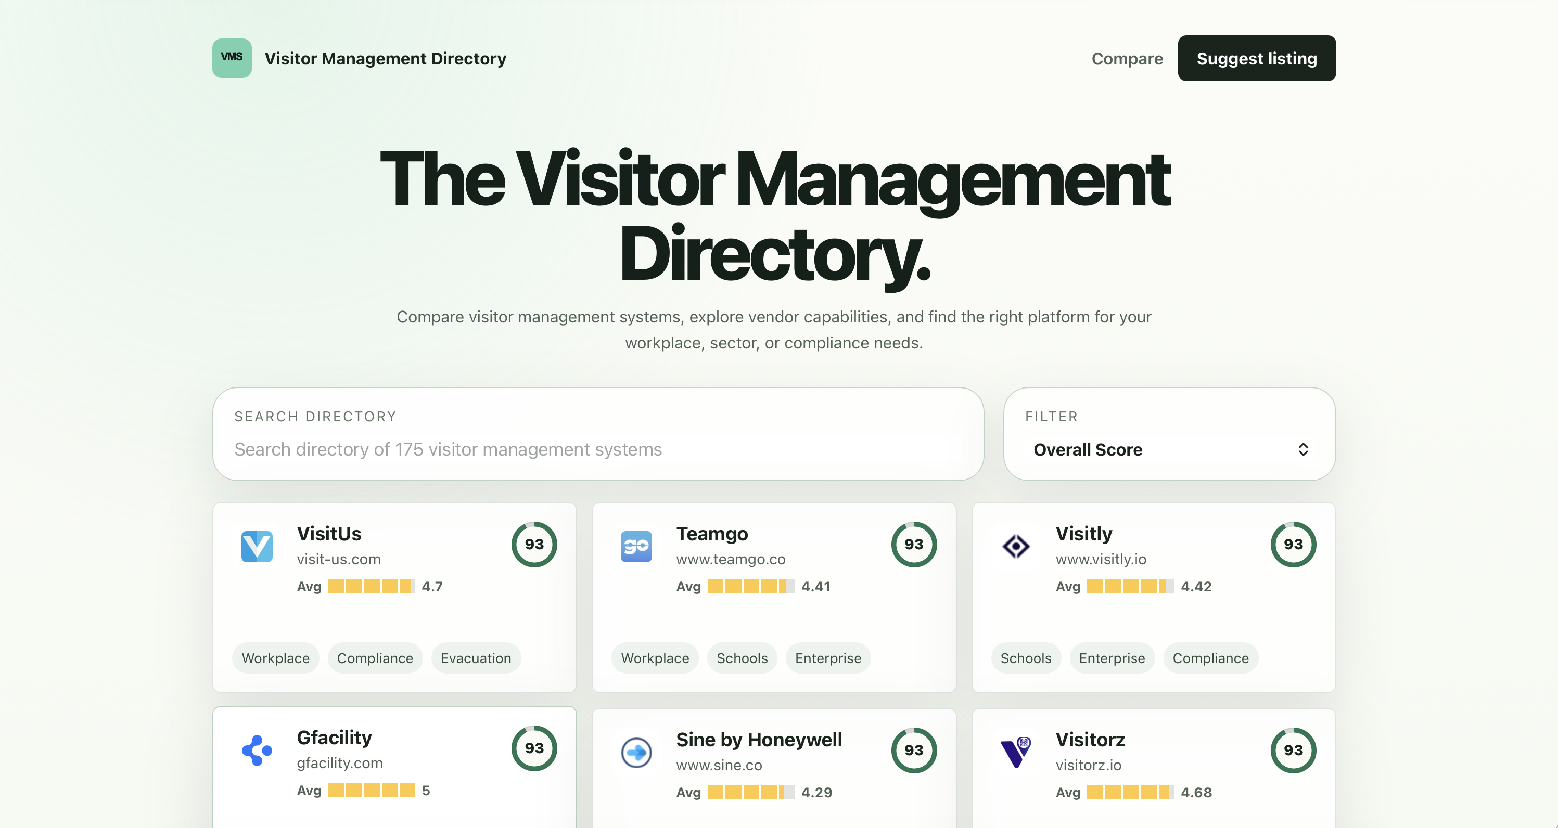This screenshot has height=828, width=1558.
Task: Select Visitly Compliance tag
Action: [1210, 658]
